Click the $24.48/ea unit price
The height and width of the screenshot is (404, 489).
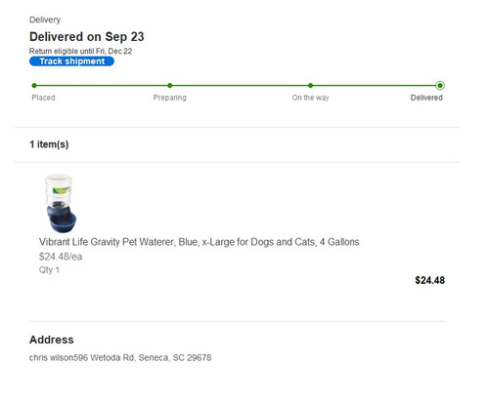61,257
